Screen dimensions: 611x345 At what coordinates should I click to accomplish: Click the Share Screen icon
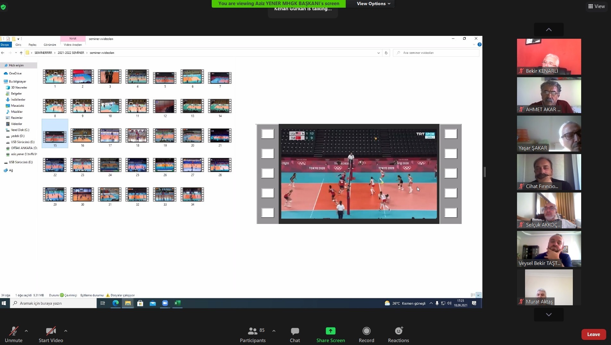(x=330, y=331)
